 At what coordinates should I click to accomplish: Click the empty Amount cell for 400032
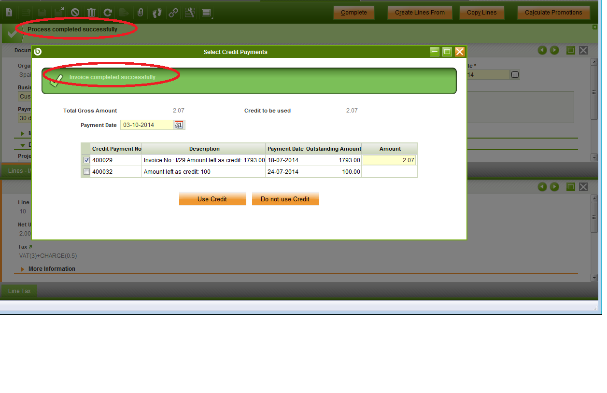(x=389, y=171)
